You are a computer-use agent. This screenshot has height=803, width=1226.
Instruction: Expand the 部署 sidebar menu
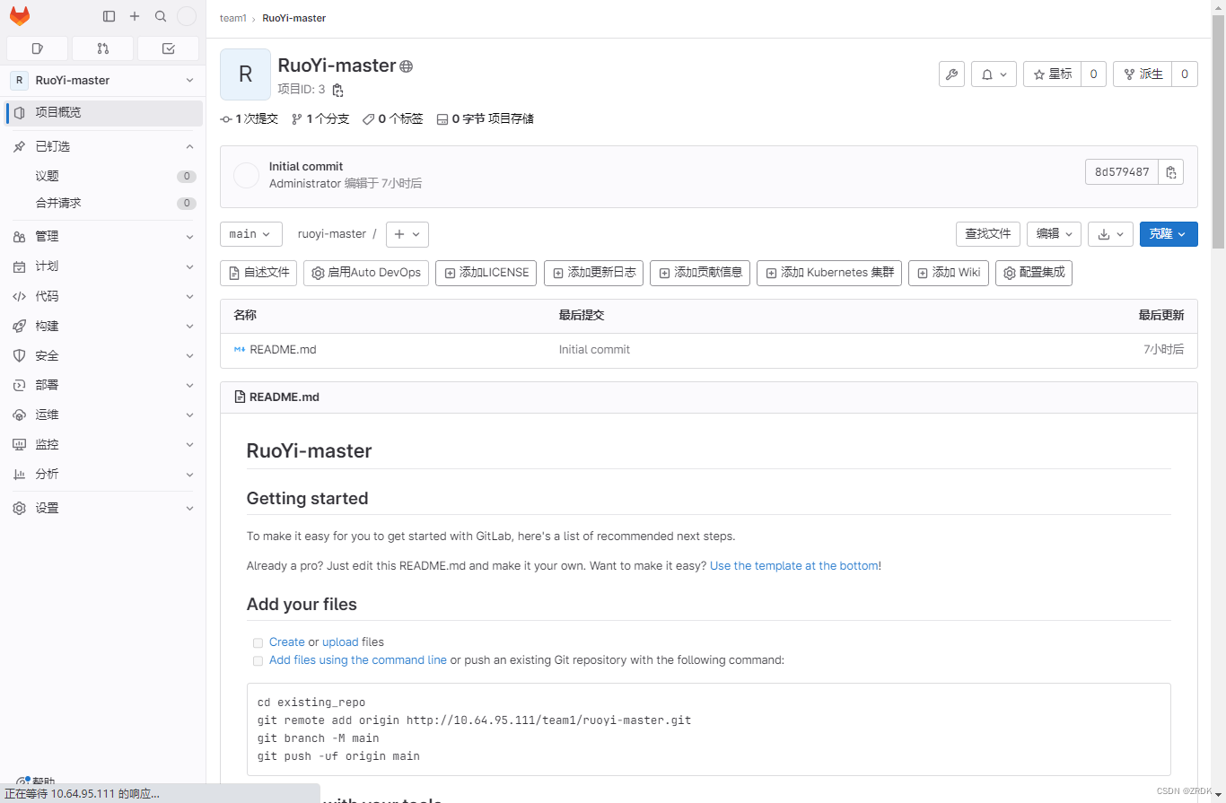click(103, 385)
